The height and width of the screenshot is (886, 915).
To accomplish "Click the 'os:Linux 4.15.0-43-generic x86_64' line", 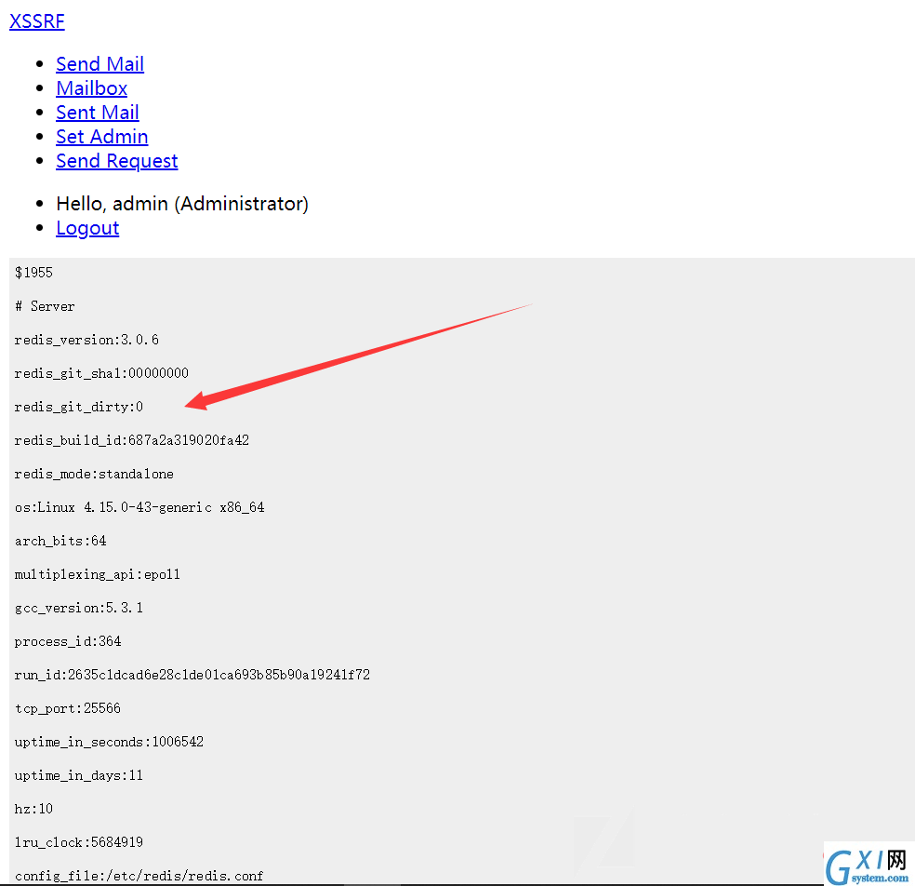I will point(139,507).
